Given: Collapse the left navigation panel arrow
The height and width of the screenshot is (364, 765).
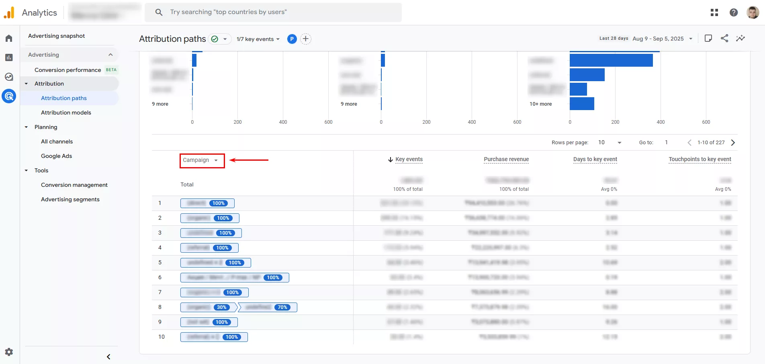Looking at the screenshot, I should (108, 357).
